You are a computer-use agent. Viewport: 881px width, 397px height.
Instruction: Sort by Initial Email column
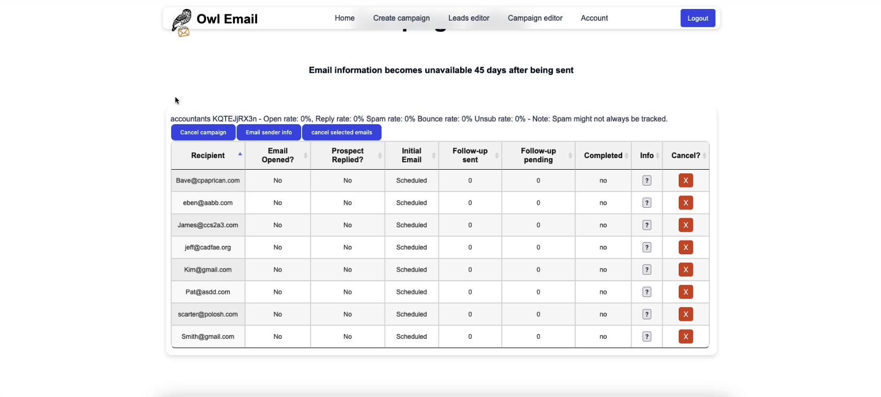[411, 155]
